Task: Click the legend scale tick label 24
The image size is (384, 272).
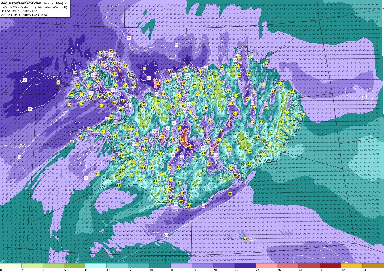Action: pos(257,270)
